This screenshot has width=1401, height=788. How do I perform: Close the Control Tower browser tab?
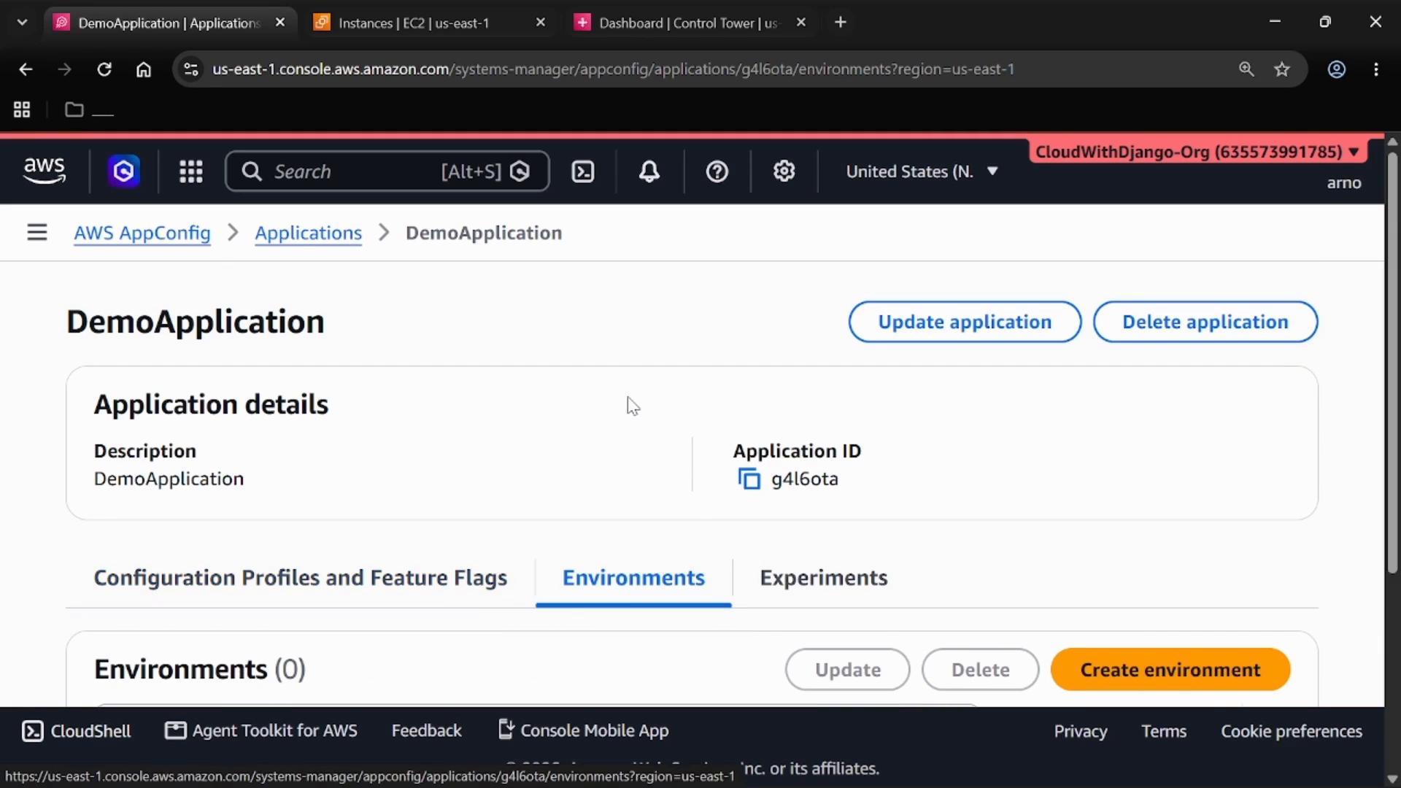801,23
